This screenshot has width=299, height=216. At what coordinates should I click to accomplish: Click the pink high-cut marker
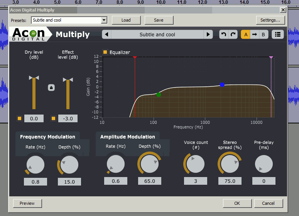pos(271,57)
